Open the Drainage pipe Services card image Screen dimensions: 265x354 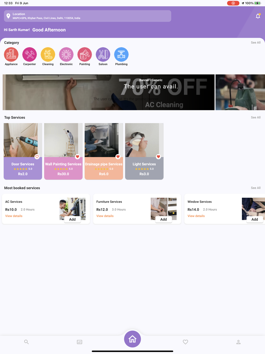point(104,140)
